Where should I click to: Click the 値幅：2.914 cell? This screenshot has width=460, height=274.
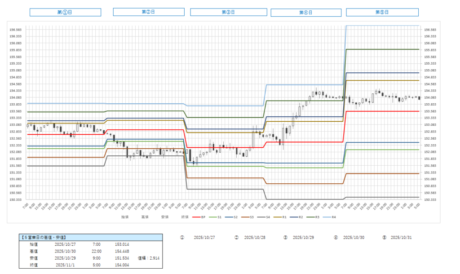click(148, 258)
